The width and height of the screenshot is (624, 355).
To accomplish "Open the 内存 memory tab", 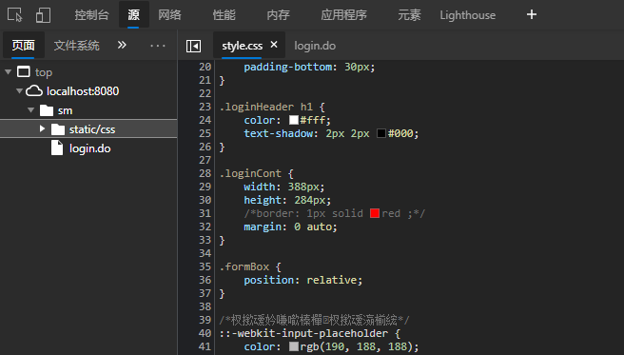I will click(278, 15).
